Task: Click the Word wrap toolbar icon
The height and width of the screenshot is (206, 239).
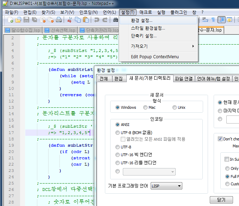Action: click(206, 20)
